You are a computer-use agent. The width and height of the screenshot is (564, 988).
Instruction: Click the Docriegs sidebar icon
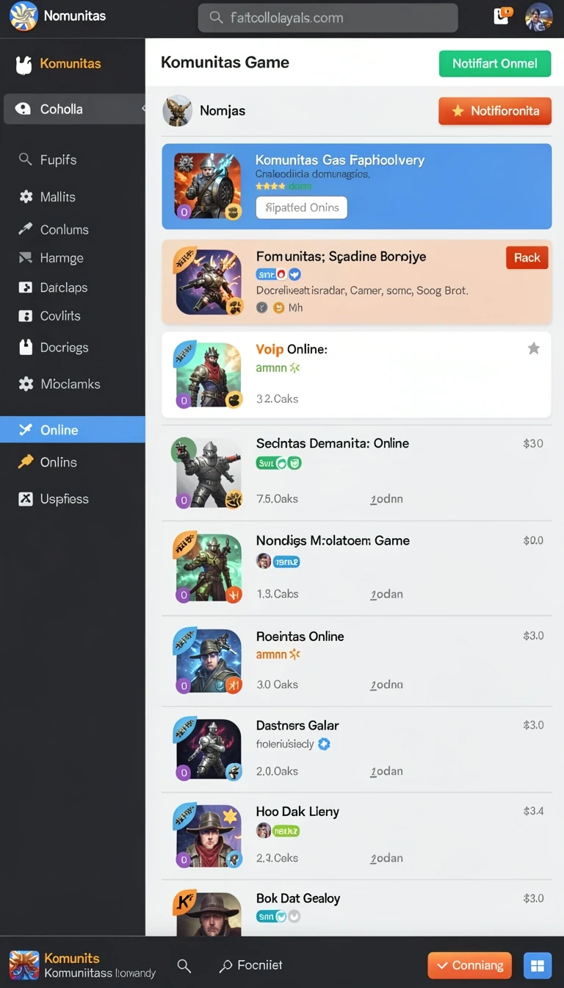tap(26, 347)
